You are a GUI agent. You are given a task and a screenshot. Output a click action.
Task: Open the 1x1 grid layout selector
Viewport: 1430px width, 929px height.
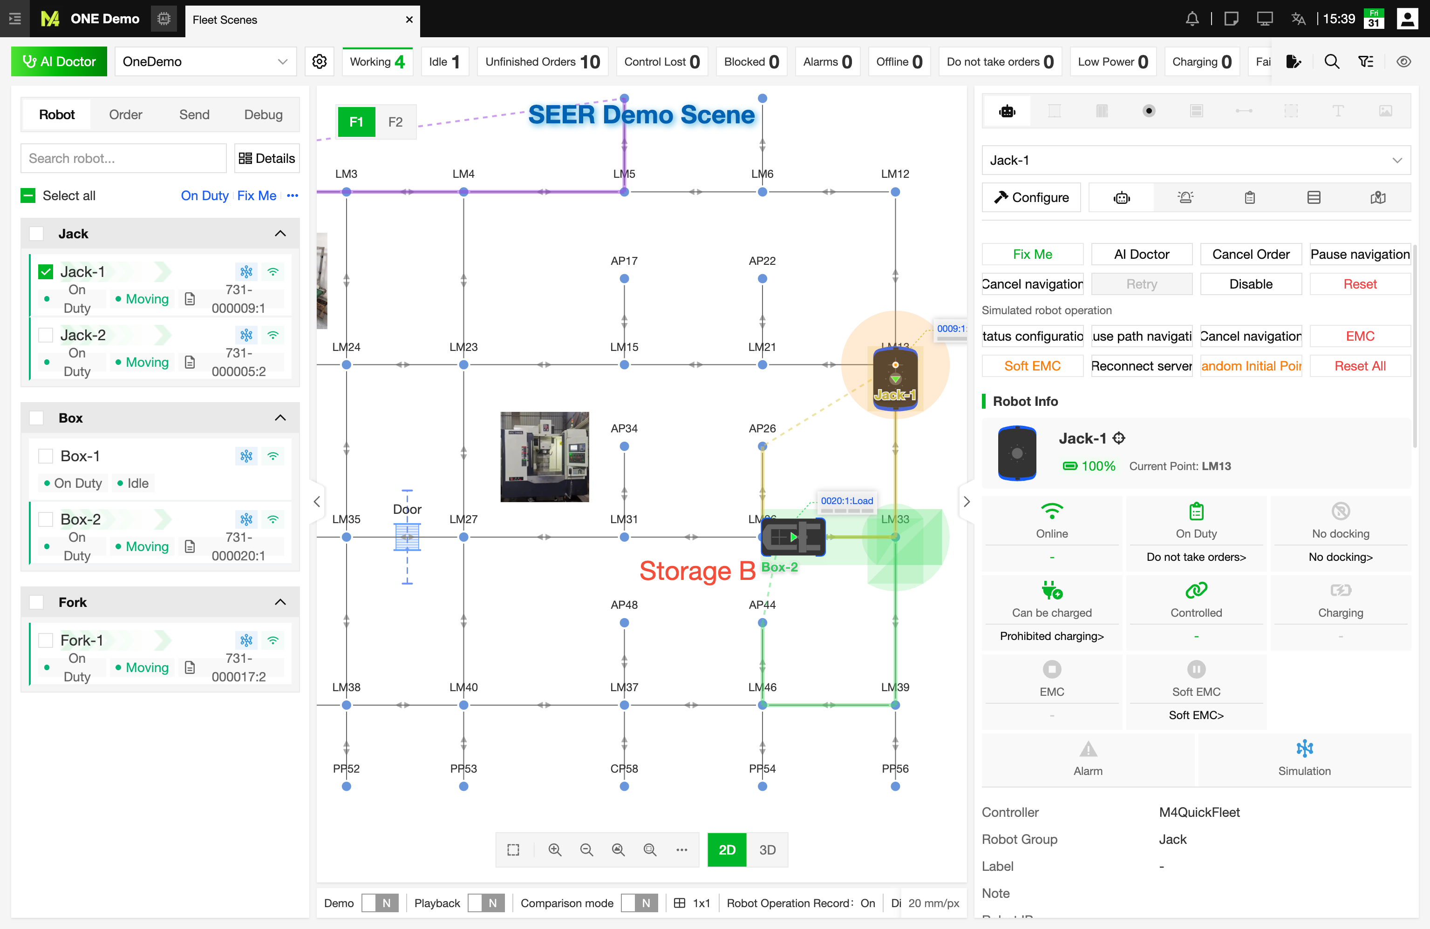tap(693, 903)
